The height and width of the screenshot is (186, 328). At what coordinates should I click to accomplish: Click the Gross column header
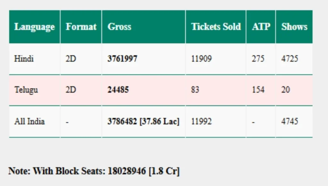(119, 27)
